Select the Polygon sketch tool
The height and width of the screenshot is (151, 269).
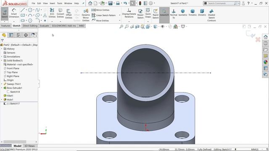[30, 21]
